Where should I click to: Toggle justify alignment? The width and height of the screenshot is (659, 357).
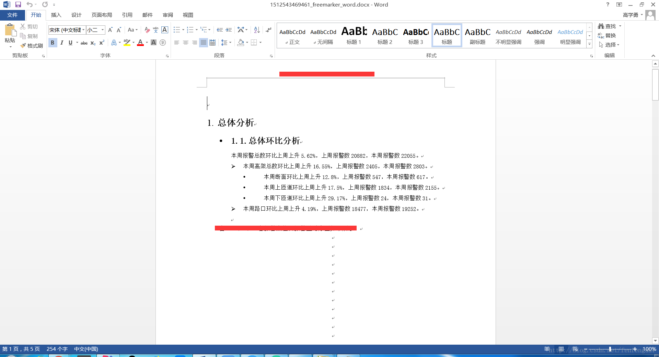pos(204,43)
